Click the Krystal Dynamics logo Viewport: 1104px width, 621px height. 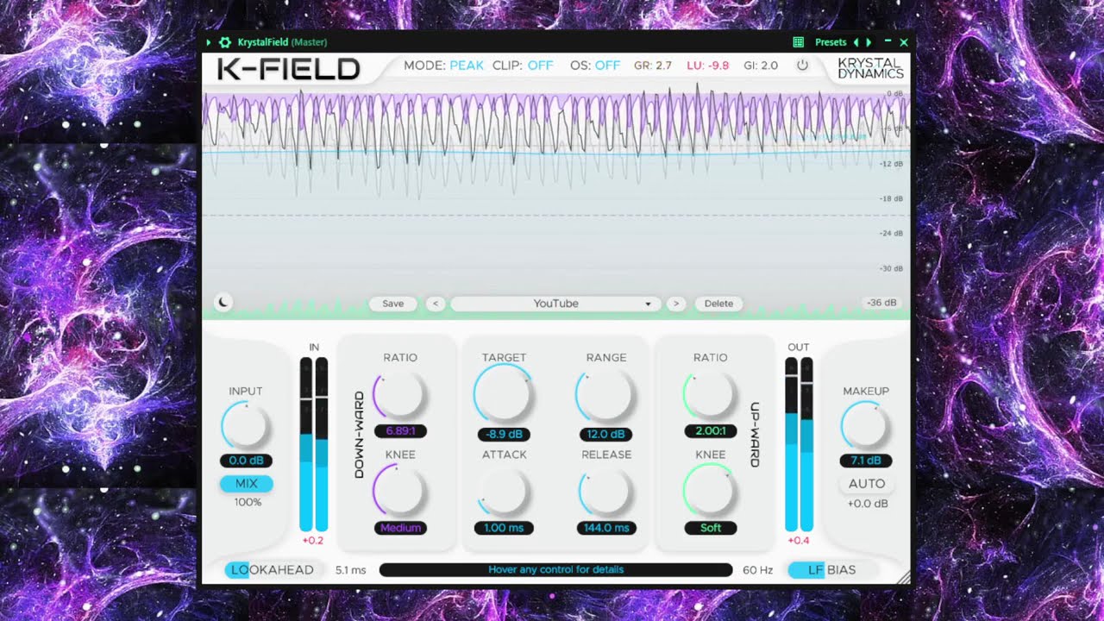870,68
